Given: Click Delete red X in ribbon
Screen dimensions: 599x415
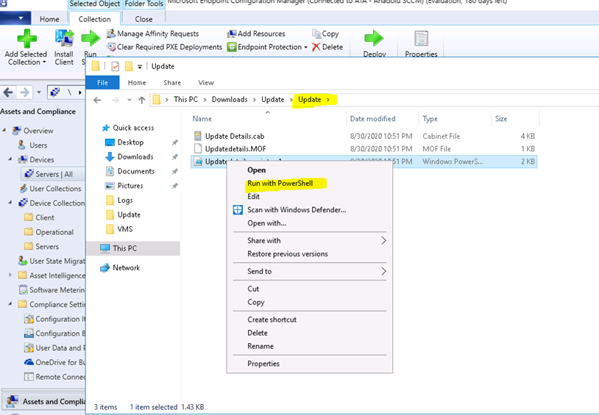Looking at the screenshot, I should click(x=316, y=47).
